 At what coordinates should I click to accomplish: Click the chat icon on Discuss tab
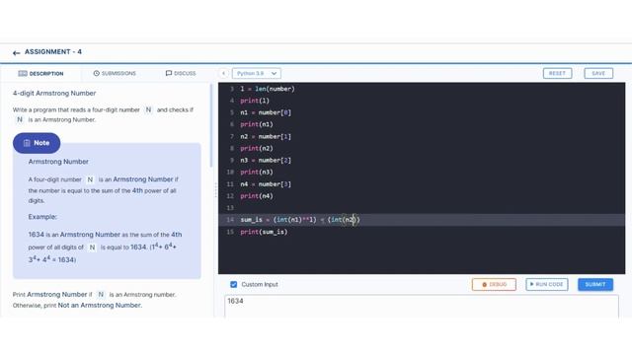pos(169,73)
